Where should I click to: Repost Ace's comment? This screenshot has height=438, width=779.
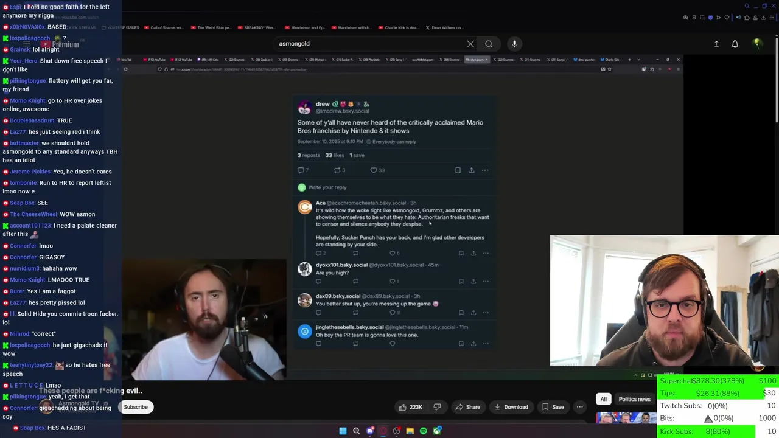(x=355, y=253)
